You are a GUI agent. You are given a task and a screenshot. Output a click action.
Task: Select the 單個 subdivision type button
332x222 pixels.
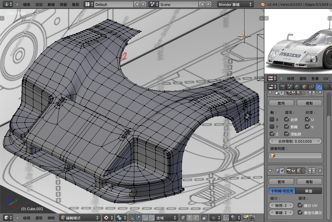click(x=309, y=191)
